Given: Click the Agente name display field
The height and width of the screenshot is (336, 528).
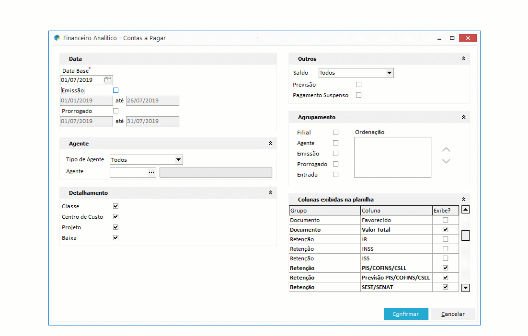Looking at the screenshot, I should (x=216, y=172).
